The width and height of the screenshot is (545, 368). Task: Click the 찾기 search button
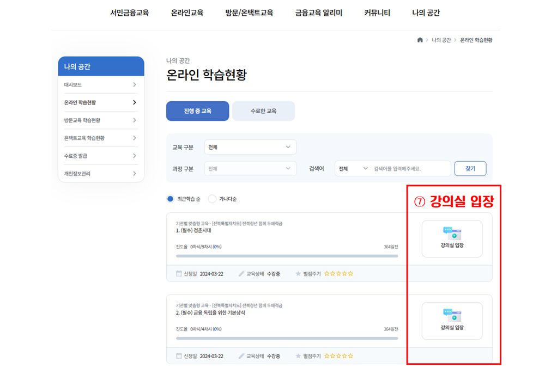tap(470, 169)
